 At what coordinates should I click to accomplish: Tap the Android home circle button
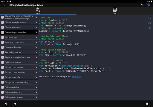pos(15,104)
